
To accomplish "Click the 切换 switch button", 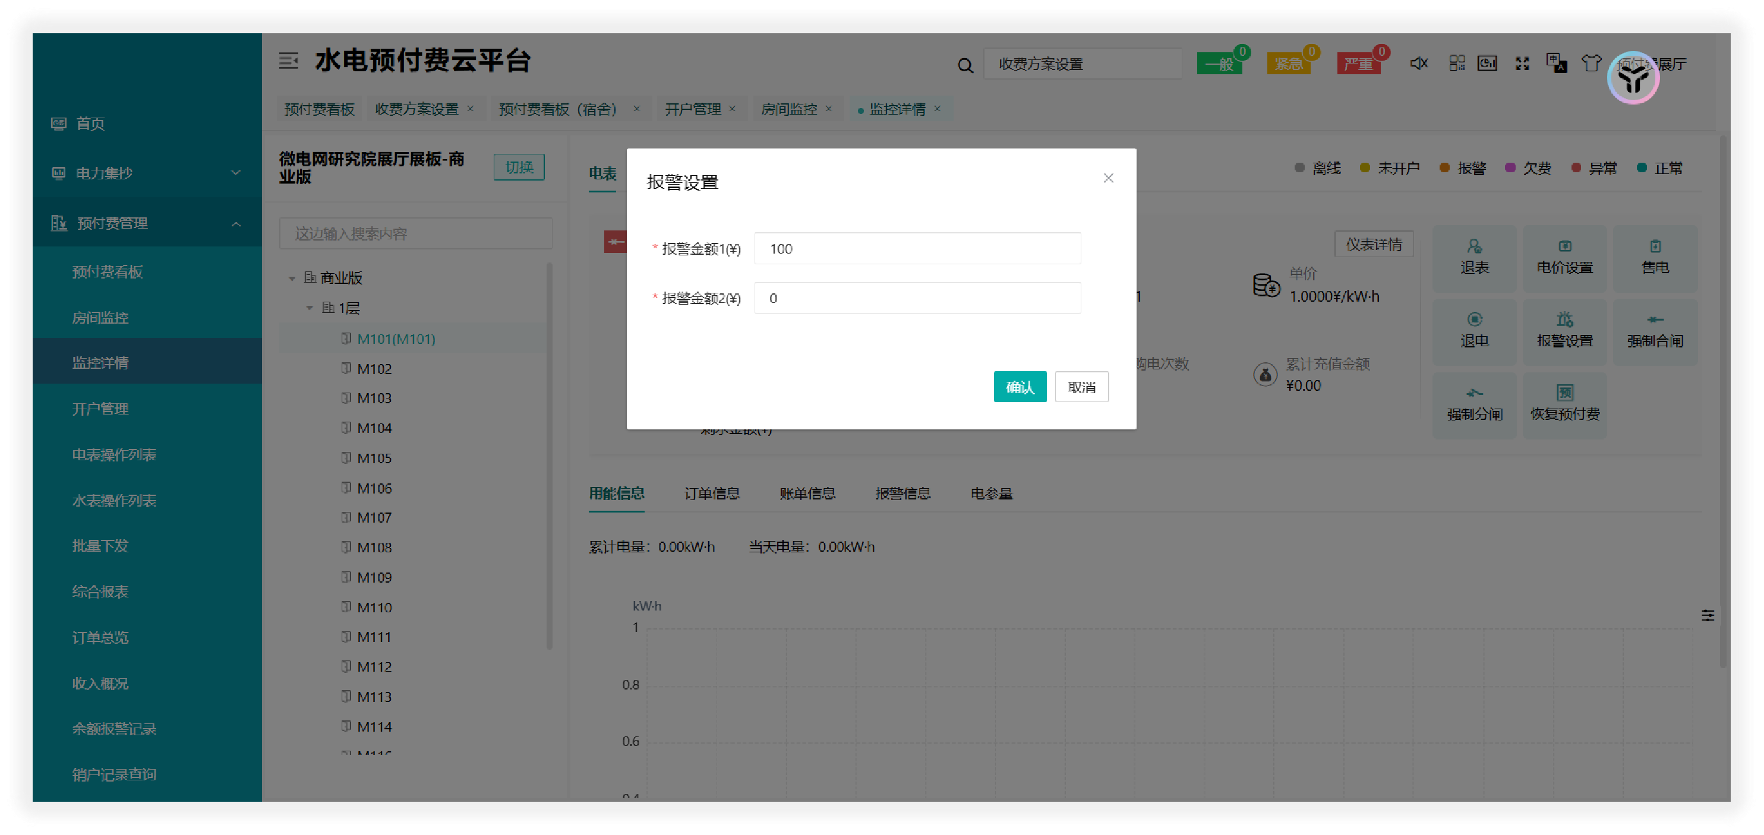I will [x=518, y=166].
